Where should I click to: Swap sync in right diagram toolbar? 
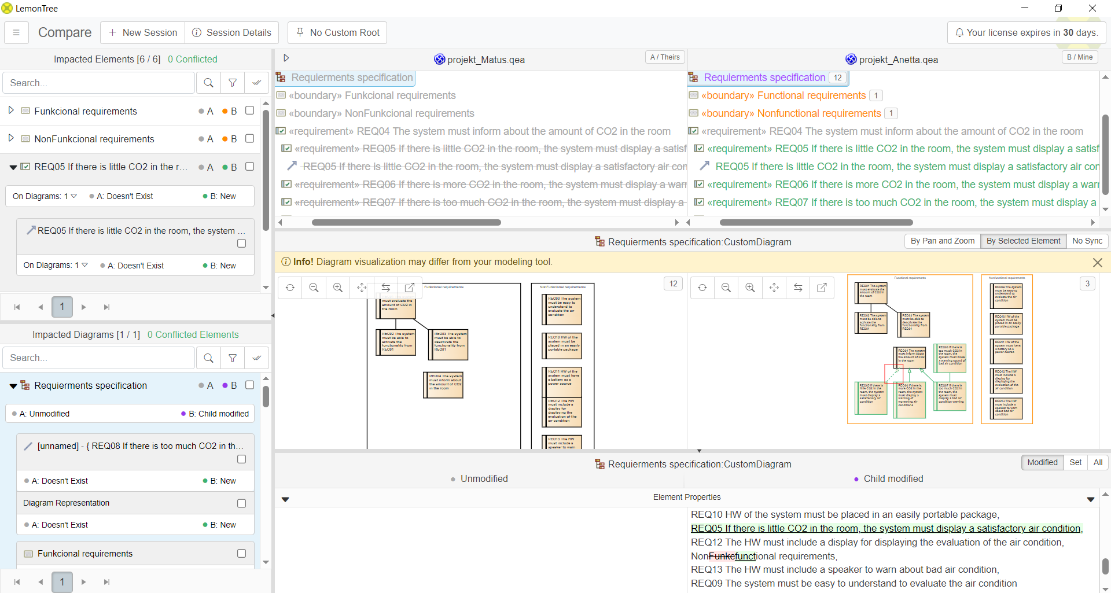point(798,288)
